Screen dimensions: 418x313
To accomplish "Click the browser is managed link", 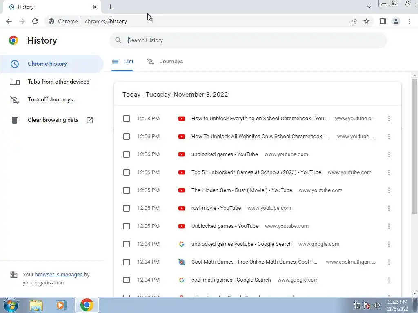I will pos(59,275).
